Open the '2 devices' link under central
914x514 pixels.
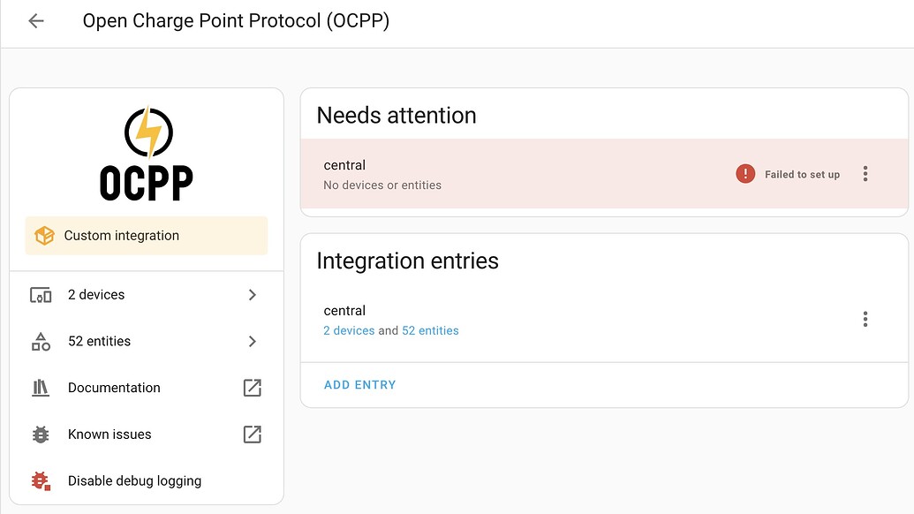pos(348,330)
